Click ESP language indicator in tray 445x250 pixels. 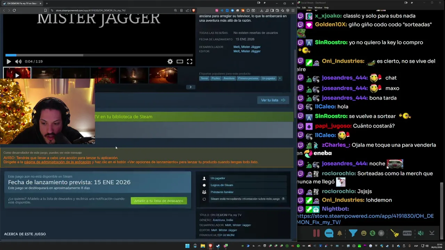point(416,246)
